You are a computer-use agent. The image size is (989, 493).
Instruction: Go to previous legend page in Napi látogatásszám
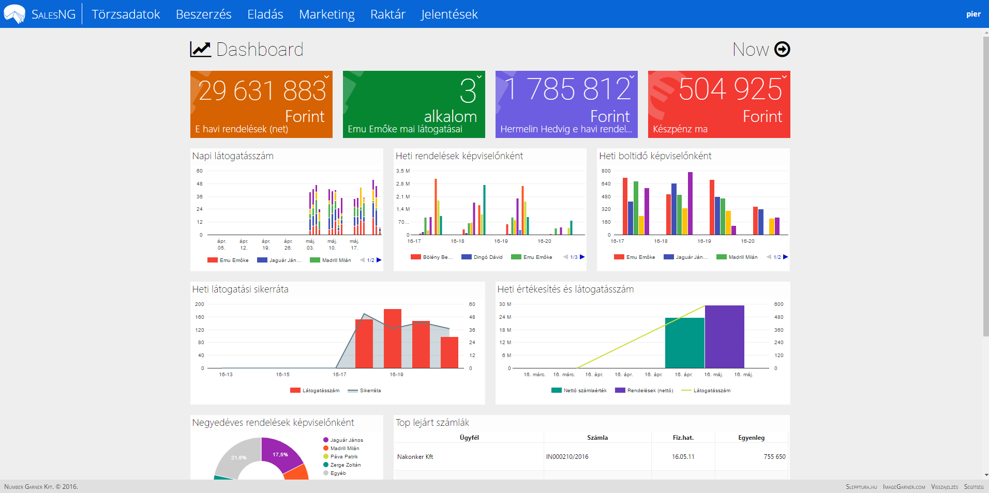pos(362,260)
